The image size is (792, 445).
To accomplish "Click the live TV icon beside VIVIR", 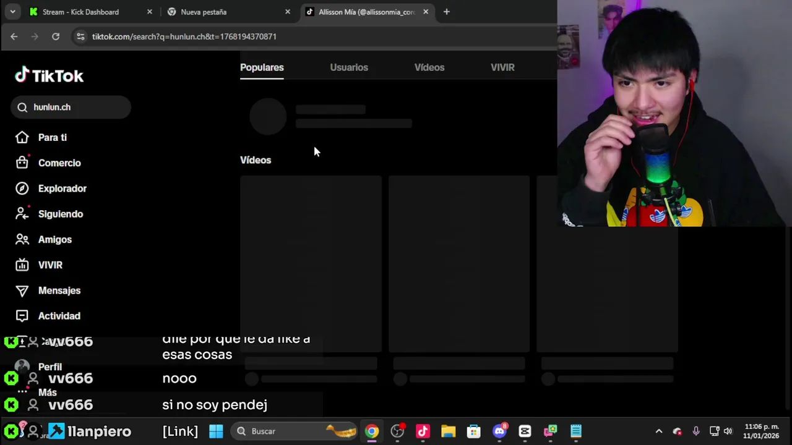I will 22,265.
